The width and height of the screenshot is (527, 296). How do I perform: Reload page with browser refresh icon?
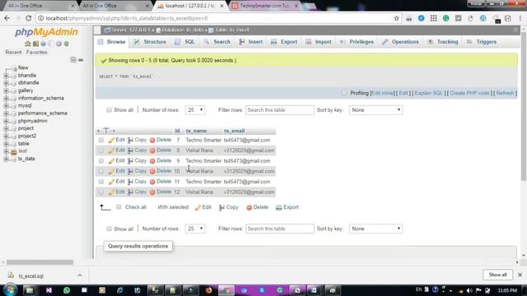tap(29, 18)
